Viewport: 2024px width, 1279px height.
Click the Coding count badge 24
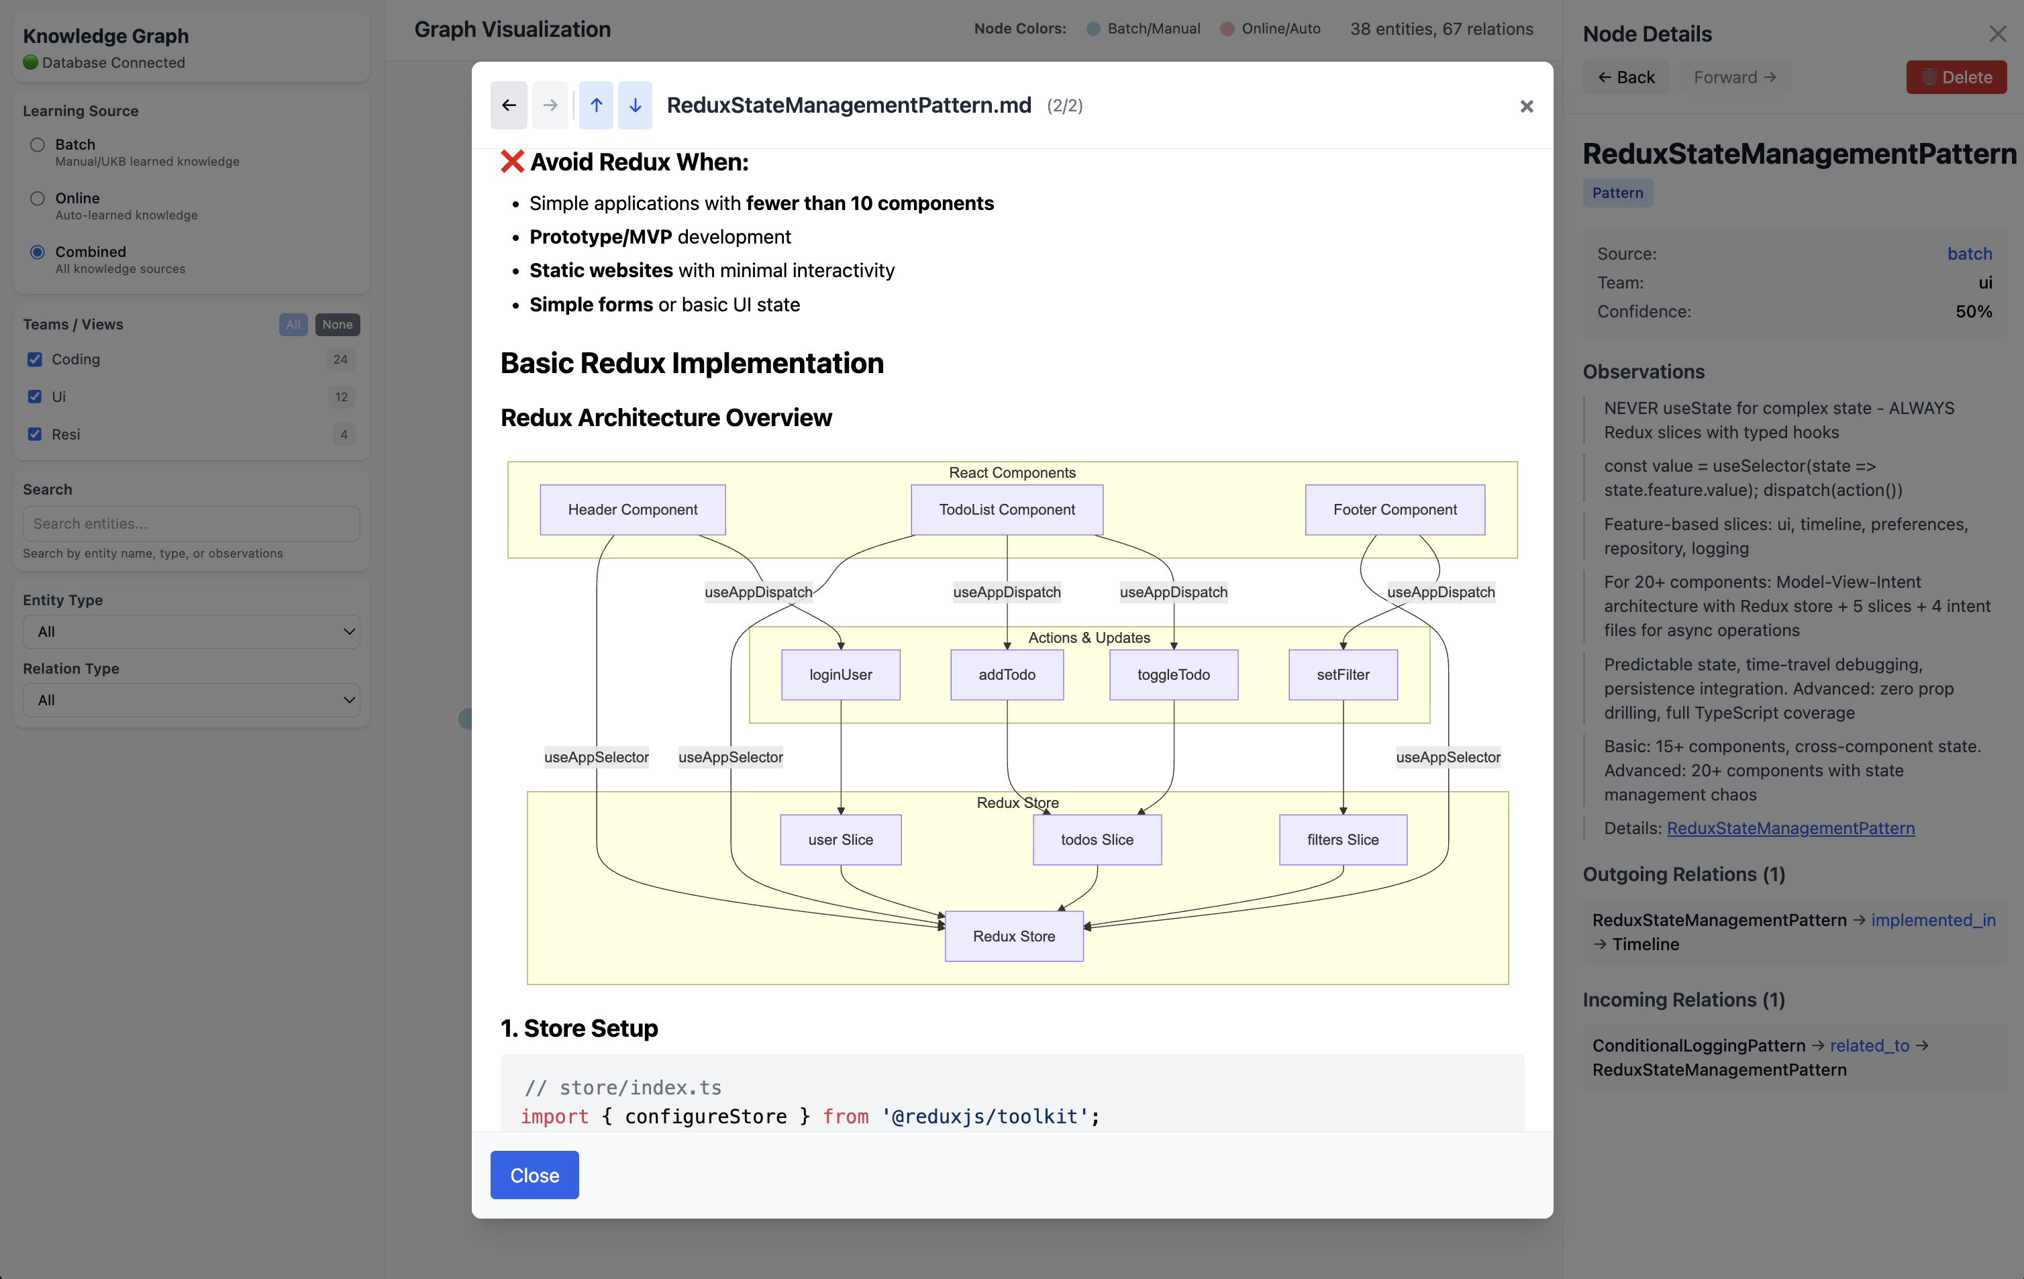(340, 359)
